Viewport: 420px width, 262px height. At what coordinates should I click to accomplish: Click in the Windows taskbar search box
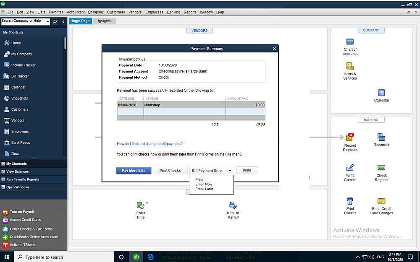(63, 257)
